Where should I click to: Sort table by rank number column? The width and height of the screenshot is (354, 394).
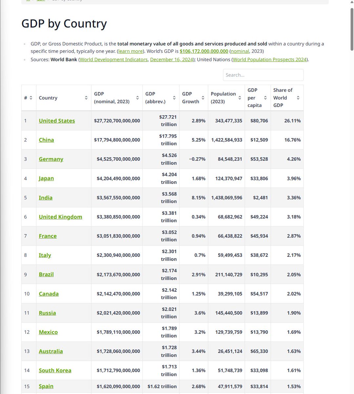(x=31, y=98)
